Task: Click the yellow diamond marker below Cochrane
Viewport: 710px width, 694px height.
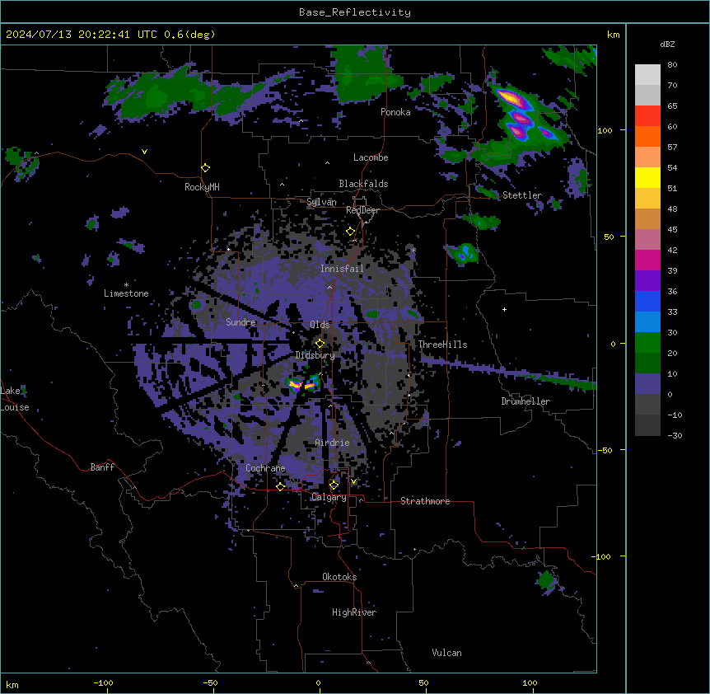Action: click(280, 486)
